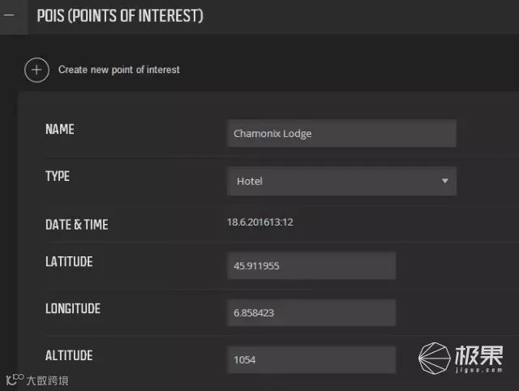
Task: Click the circled plus icon
Action: (36, 70)
